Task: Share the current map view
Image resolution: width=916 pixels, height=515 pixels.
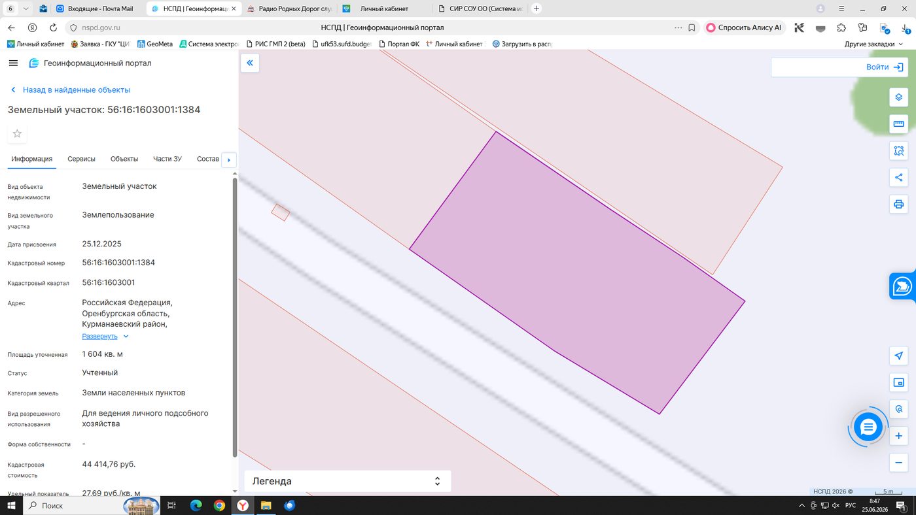Action: (x=898, y=177)
